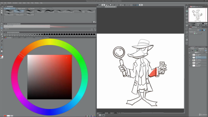Click the Navigator preview thumbnail
This screenshot has width=208, height=117.
(198, 15)
